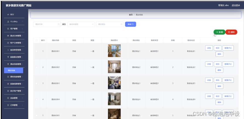Tick the checkbox for row 酒店名称4
The height and width of the screenshot is (119, 244).
point(37,99)
